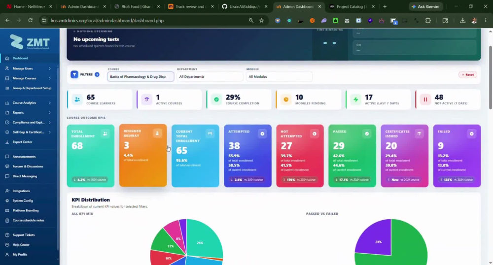Screen dimensions: 493x265
Task: Click the "170% vs 2024 course" badge
Action: pyautogui.click(x=299, y=180)
